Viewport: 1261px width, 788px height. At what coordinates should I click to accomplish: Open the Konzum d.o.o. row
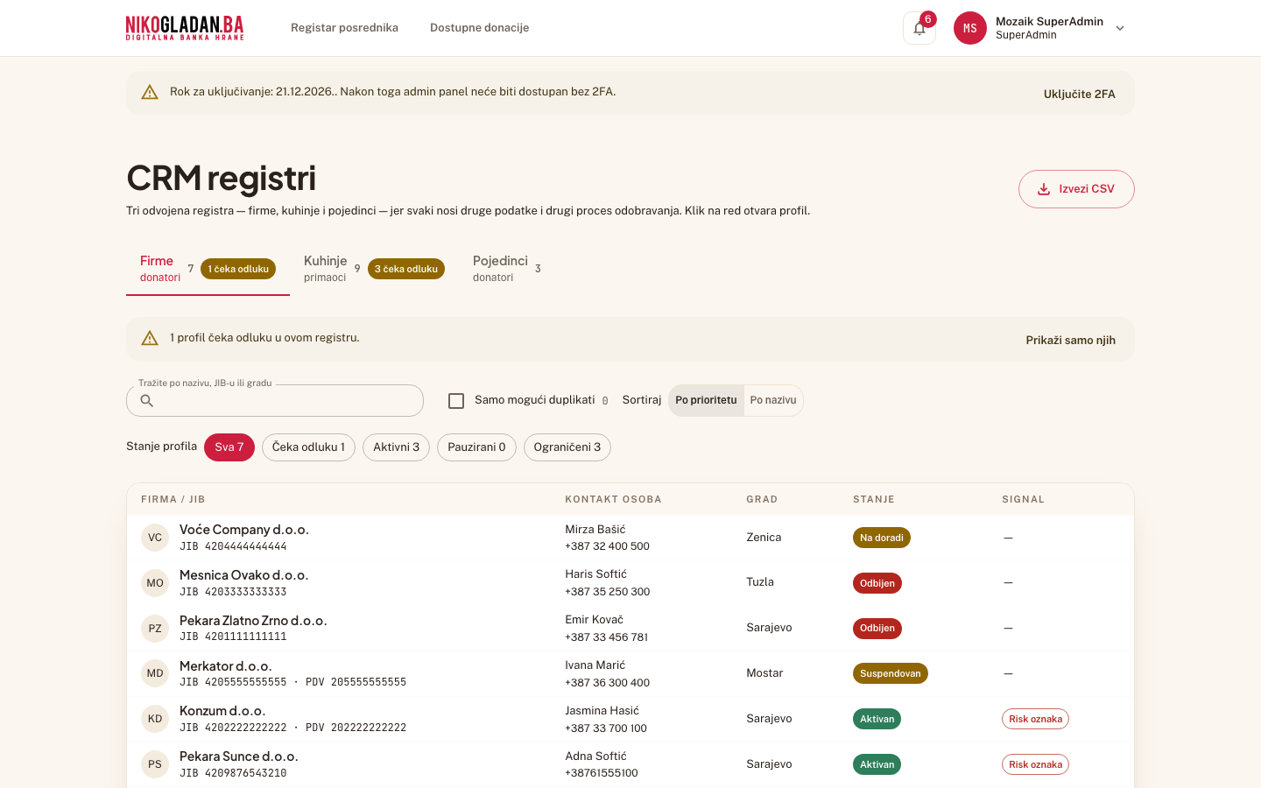tap(630, 719)
